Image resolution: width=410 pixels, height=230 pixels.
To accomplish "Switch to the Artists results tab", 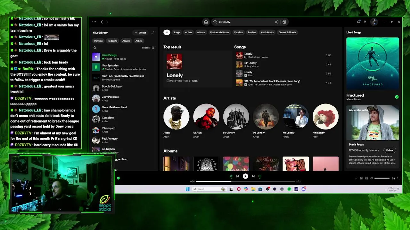I will point(188,32).
